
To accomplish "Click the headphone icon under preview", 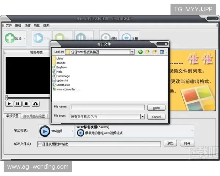I will tap(36, 104).
